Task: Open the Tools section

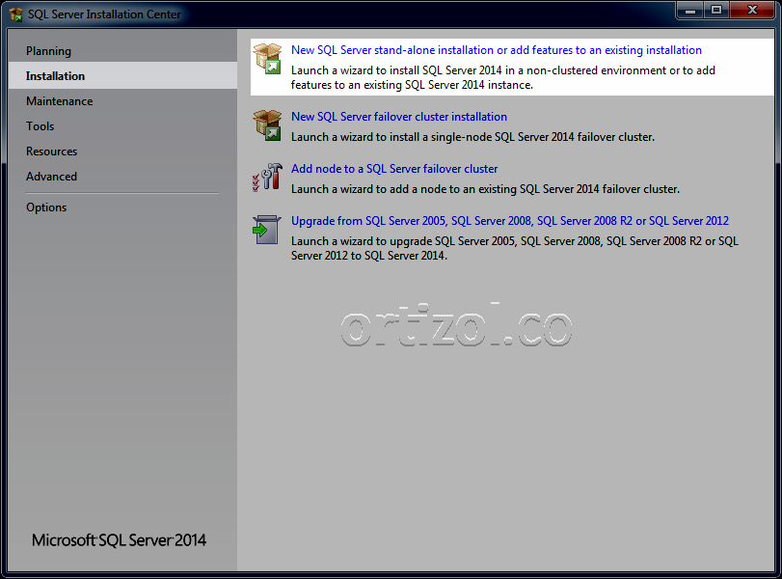Action: click(40, 126)
